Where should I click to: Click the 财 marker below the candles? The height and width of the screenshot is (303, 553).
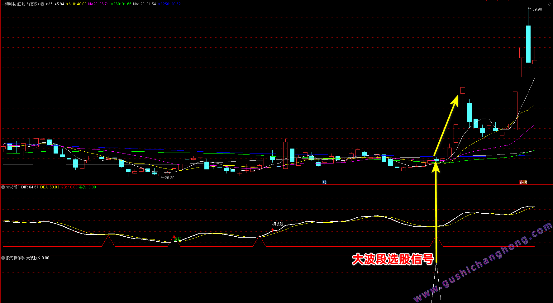[324, 182]
